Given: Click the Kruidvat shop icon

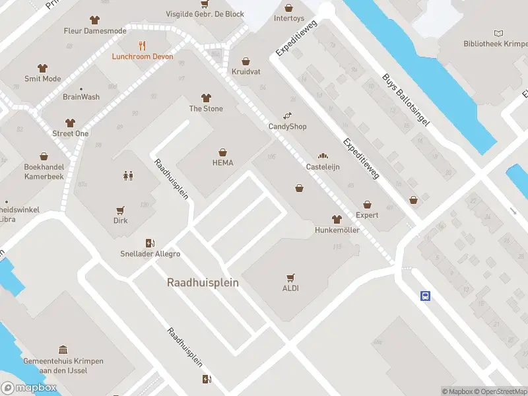Looking at the screenshot, I should [x=246, y=61].
